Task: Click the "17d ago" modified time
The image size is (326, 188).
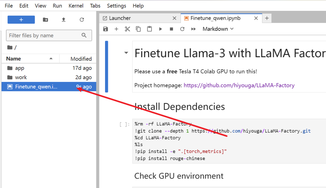Action: (x=82, y=68)
